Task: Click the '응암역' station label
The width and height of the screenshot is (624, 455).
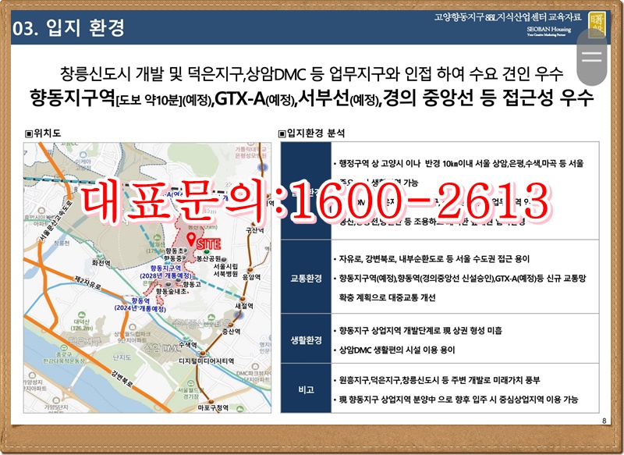Action: point(251,276)
